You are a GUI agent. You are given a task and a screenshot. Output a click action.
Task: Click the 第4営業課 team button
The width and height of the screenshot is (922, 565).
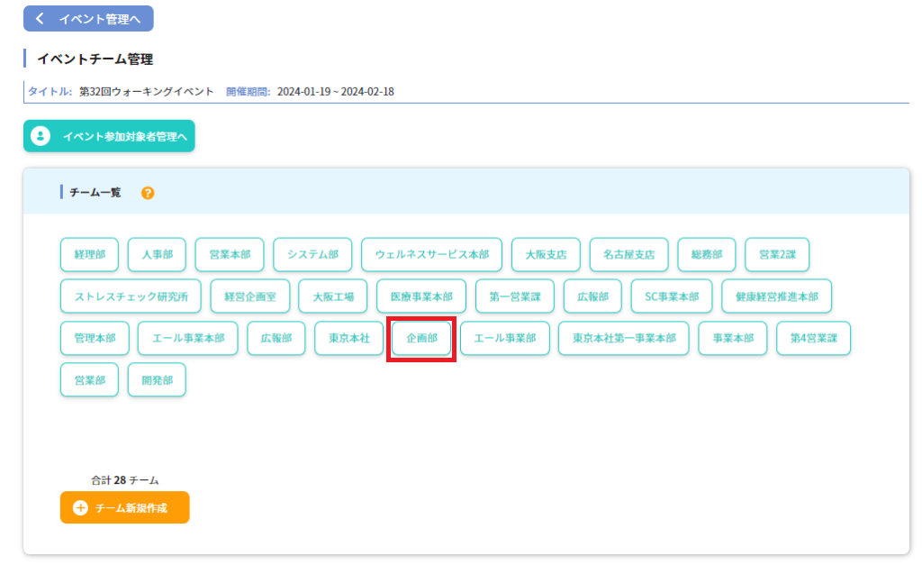click(x=813, y=338)
